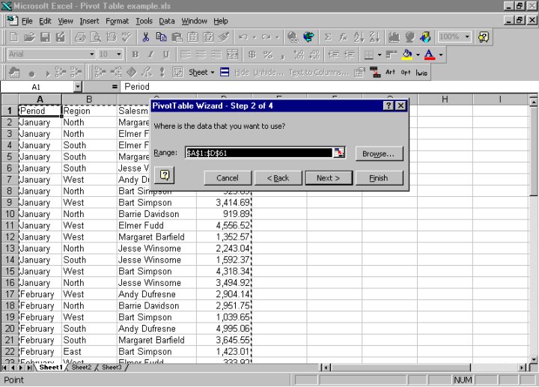Open the Data menu
This screenshot has height=387, width=539.
point(167,21)
